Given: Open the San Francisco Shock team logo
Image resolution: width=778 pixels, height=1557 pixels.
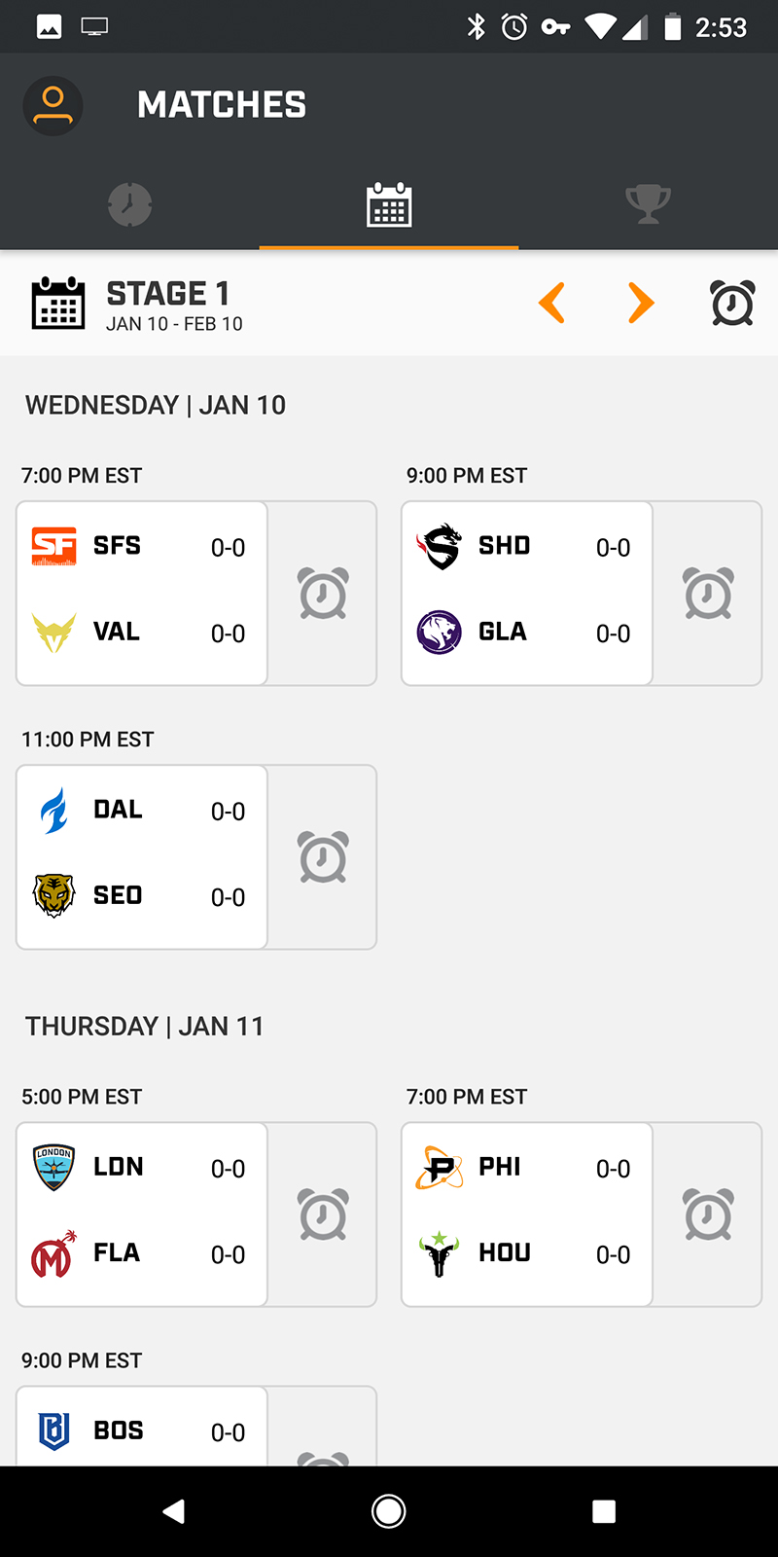Looking at the screenshot, I should (54, 546).
